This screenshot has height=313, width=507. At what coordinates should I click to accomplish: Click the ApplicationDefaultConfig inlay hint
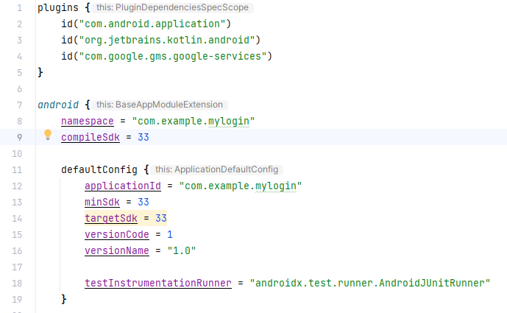tap(216, 169)
